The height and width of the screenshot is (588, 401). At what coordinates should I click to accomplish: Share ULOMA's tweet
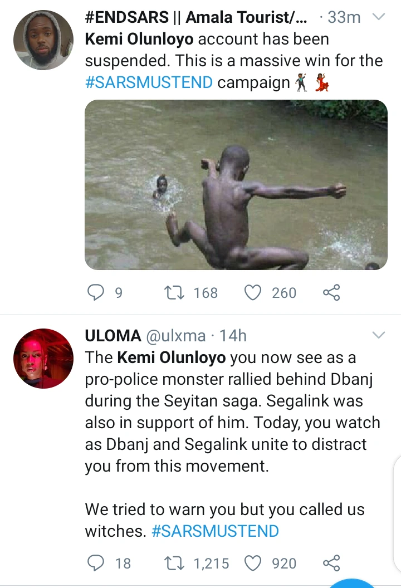coord(331,563)
